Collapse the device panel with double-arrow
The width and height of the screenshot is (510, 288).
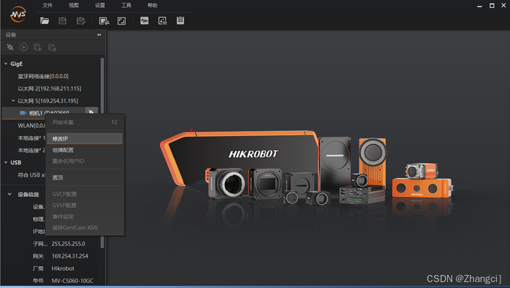point(99,35)
